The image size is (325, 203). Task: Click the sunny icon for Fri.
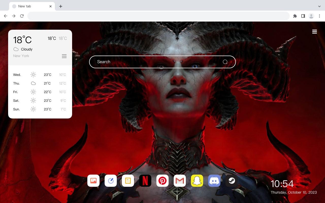(33, 92)
